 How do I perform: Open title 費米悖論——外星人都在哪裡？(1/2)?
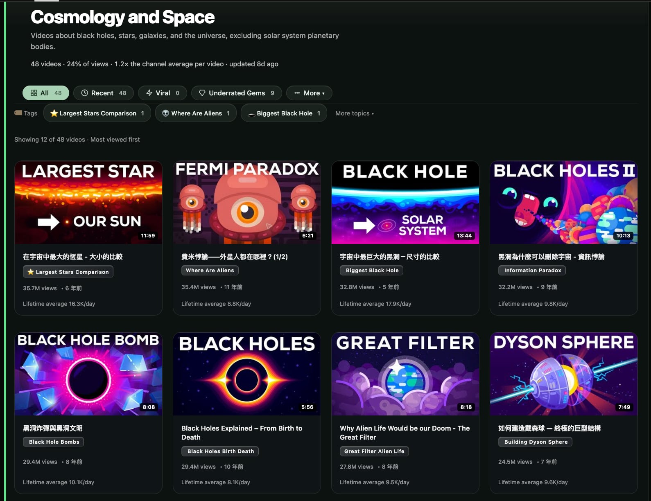[235, 257]
